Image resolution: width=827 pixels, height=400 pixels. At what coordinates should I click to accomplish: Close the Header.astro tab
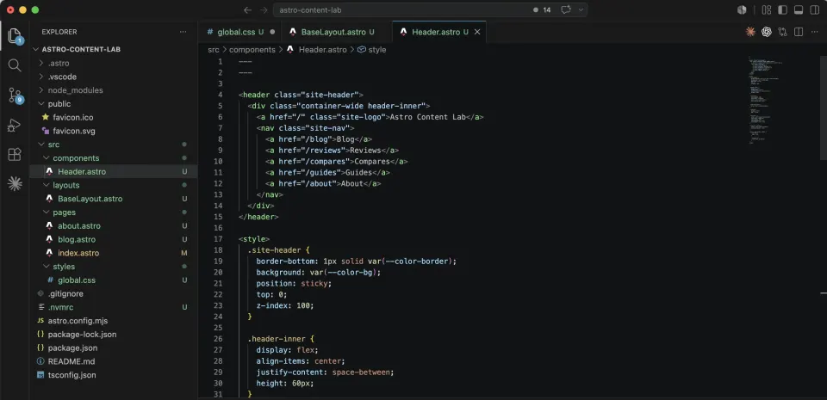click(477, 32)
